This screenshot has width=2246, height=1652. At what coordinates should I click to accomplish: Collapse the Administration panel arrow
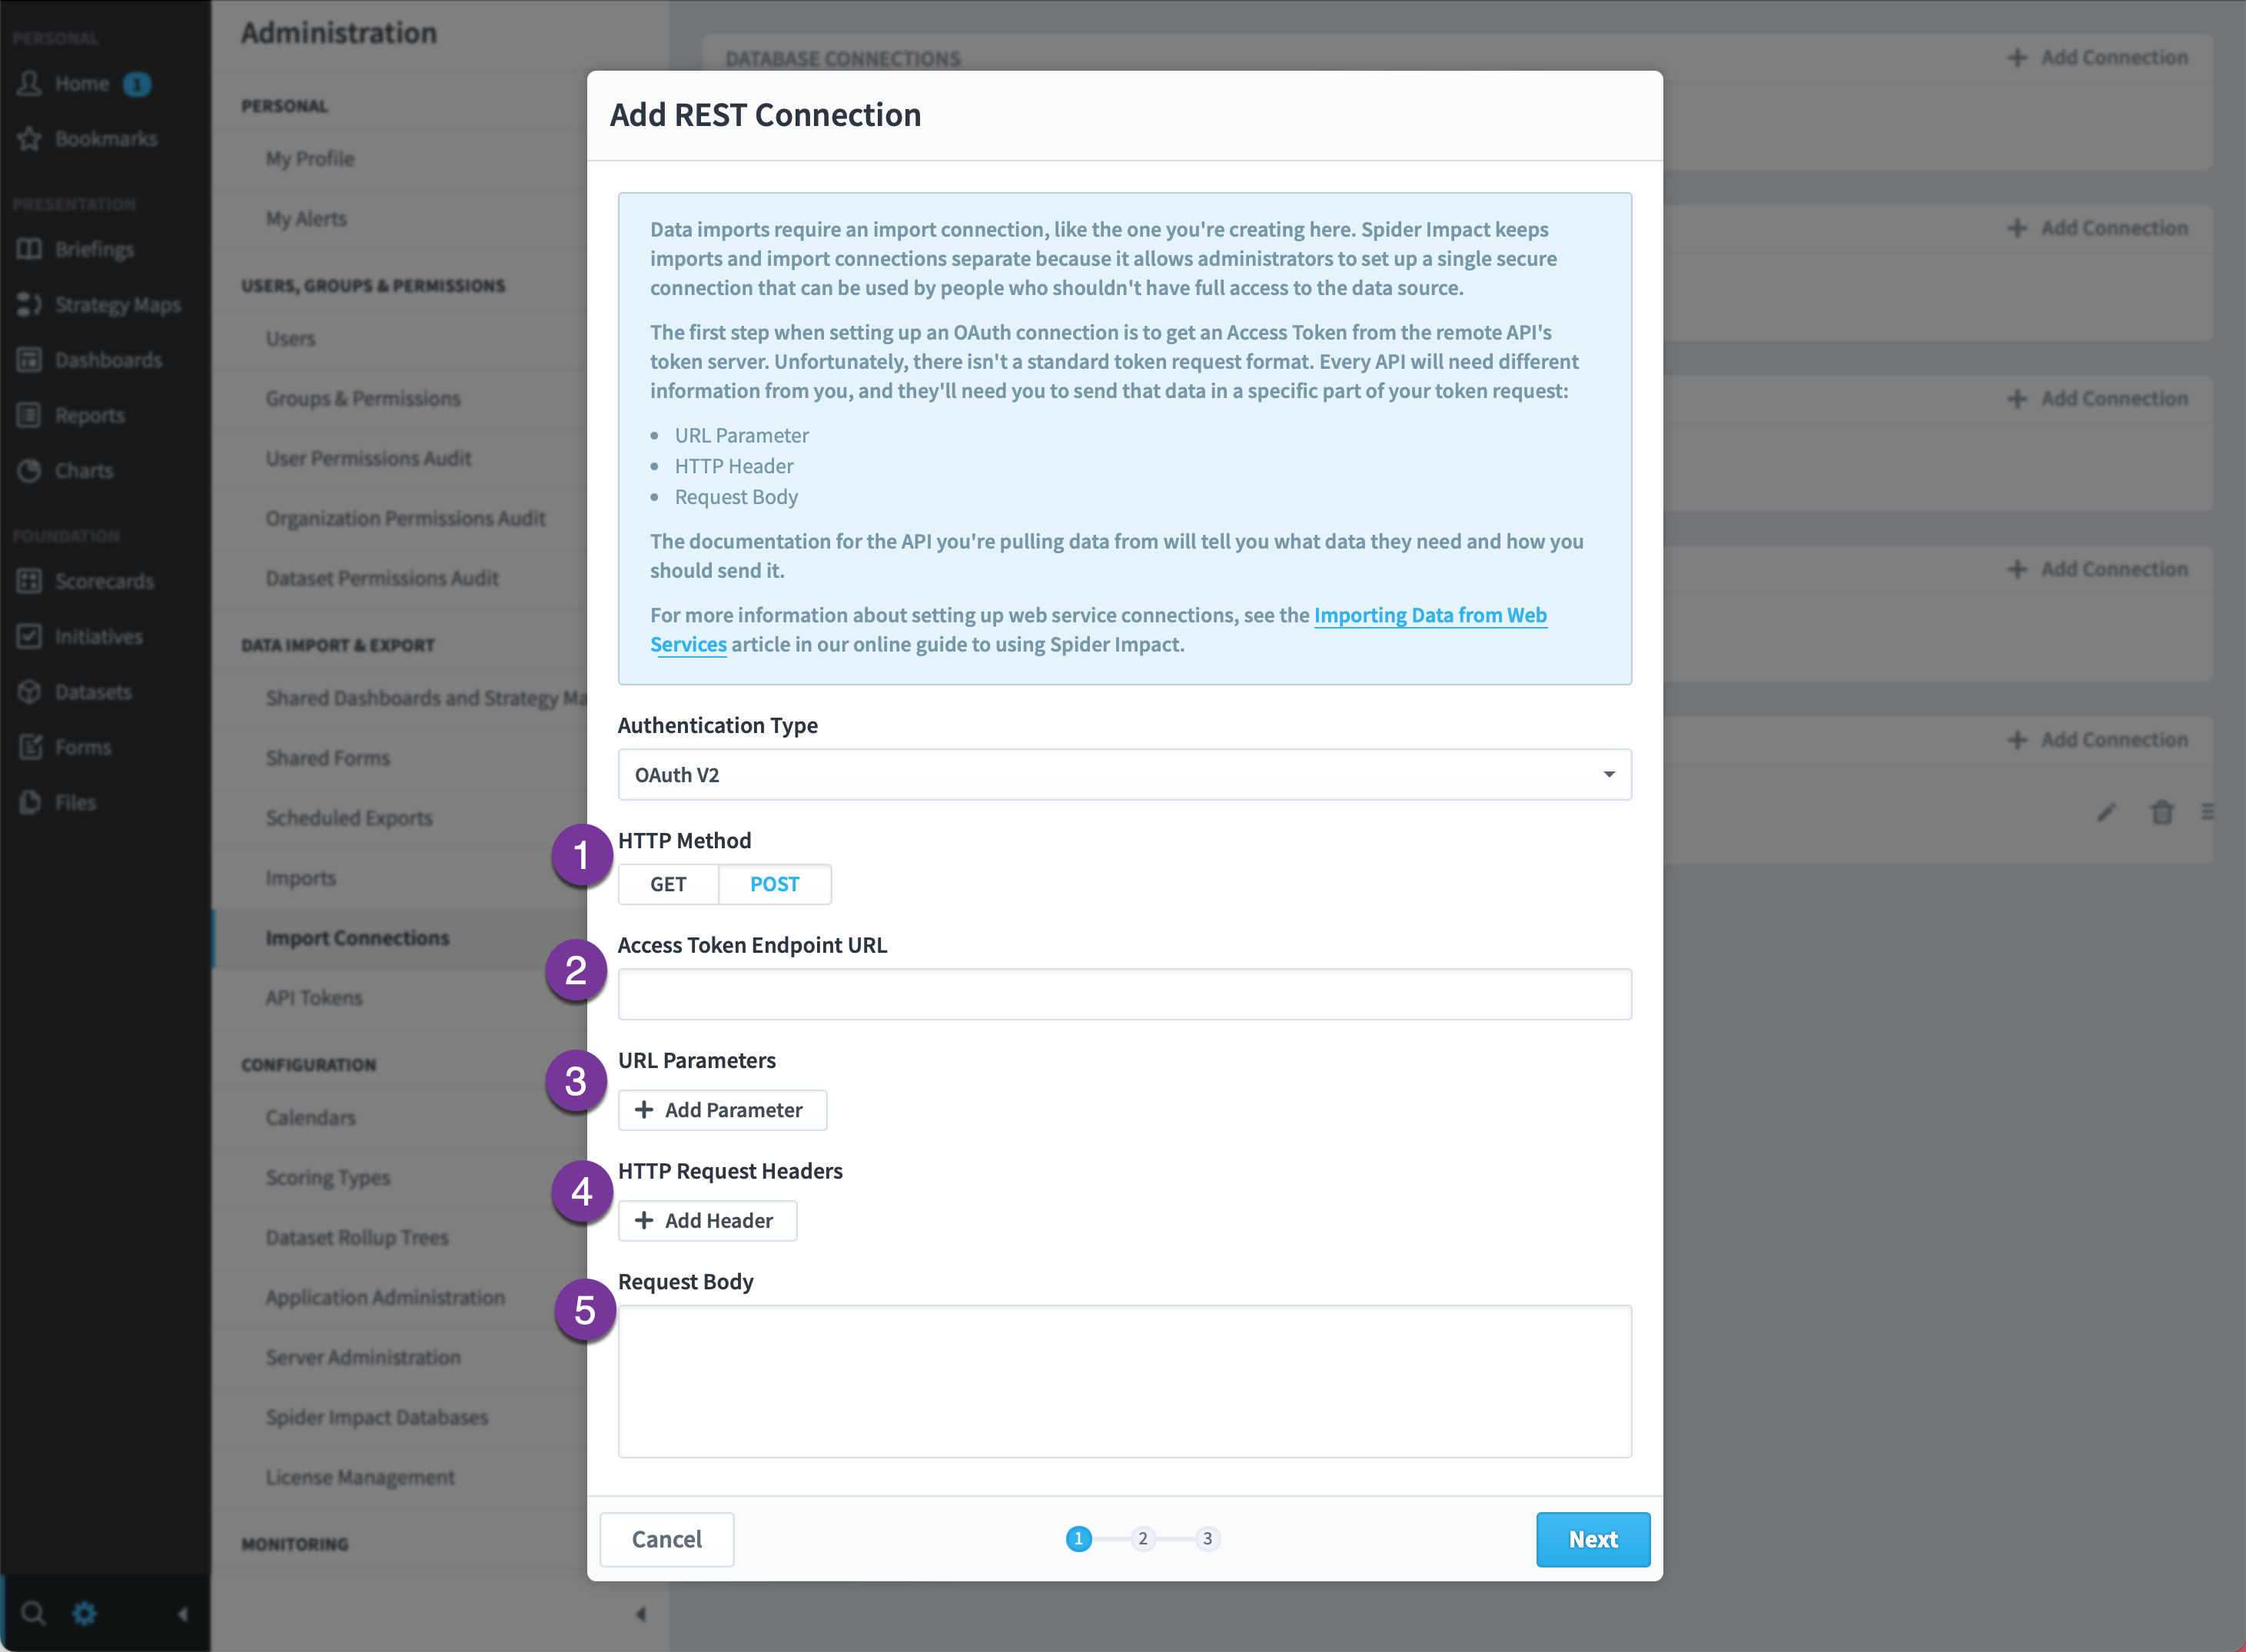640,1613
